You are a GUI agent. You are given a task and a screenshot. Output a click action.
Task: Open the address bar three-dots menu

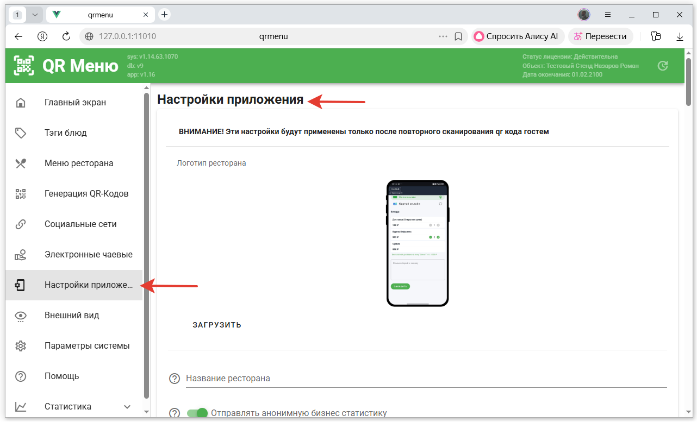(443, 36)
